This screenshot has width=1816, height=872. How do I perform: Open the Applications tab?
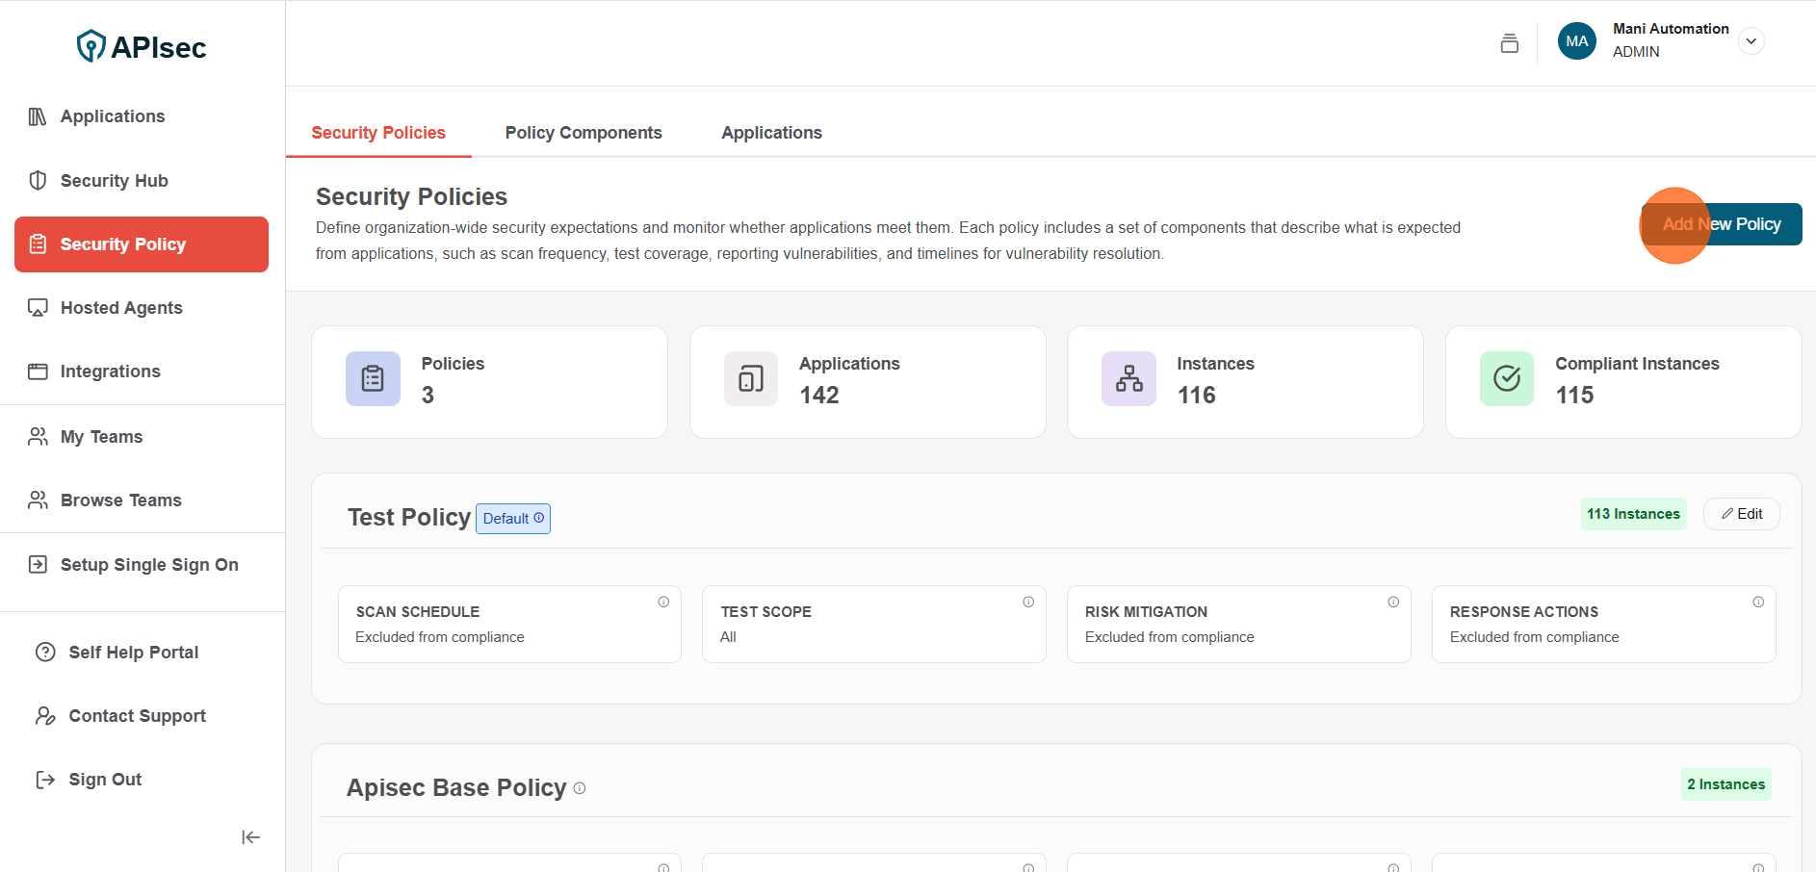pos(771,133)
